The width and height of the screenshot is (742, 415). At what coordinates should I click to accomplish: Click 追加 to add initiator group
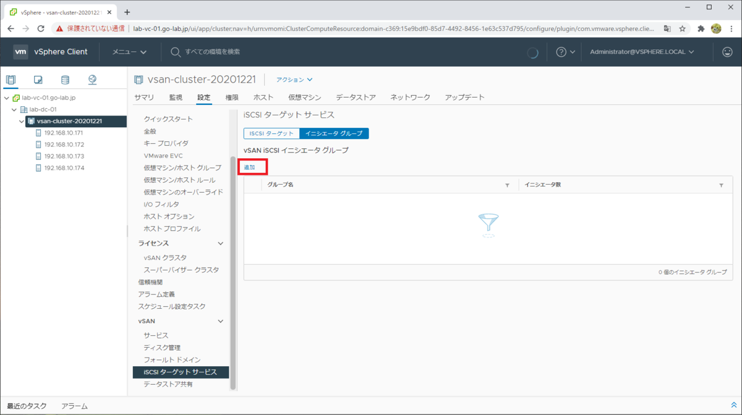249,167
